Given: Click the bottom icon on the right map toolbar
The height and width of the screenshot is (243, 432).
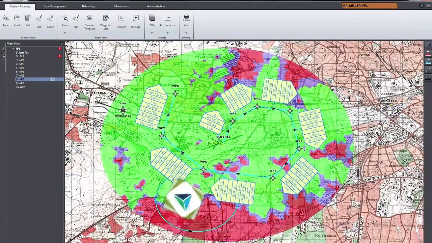Looking at the screenshot, I should [x=428, y=78].
